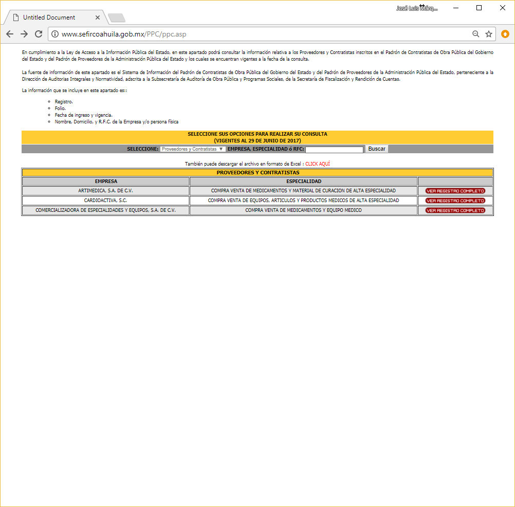The height and width of the screenshot is (507, 515).
Task: Click the orange update icon in toolbar
Action: (x=505, y=34)
